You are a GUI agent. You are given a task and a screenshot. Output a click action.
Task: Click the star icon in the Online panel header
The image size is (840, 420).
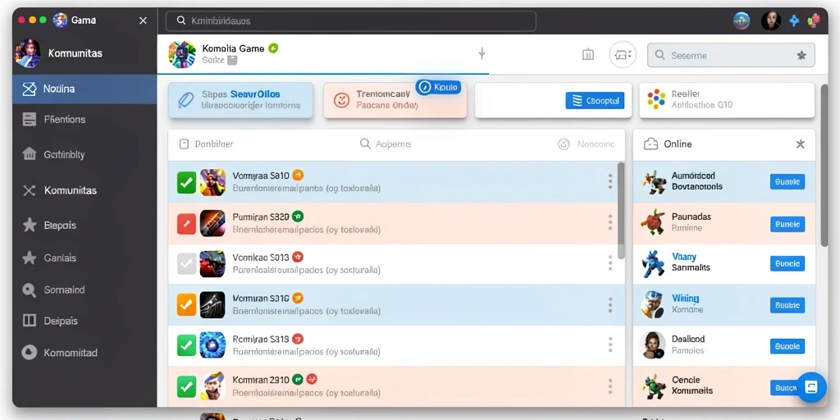pos(801,144)
